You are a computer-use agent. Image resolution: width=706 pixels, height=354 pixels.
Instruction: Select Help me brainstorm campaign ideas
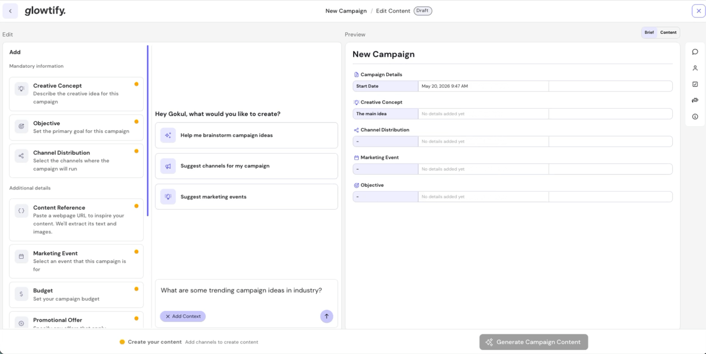pyautogui.click(x=246, y=135)
